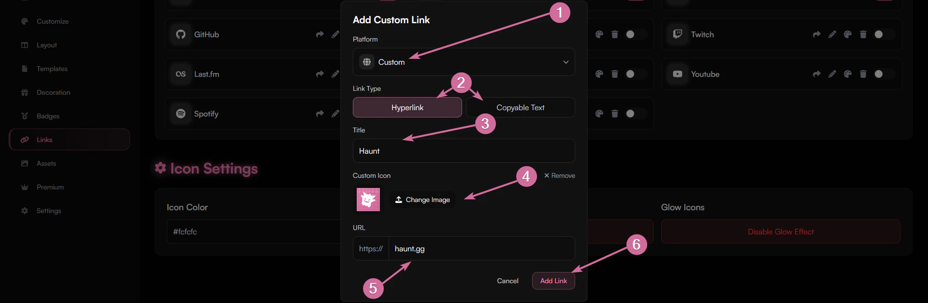Select the Hyperlink link type
928x303 pixels.
click(x=407, y=107)
